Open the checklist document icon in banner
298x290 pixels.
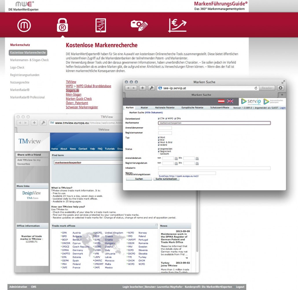[100, 25]
